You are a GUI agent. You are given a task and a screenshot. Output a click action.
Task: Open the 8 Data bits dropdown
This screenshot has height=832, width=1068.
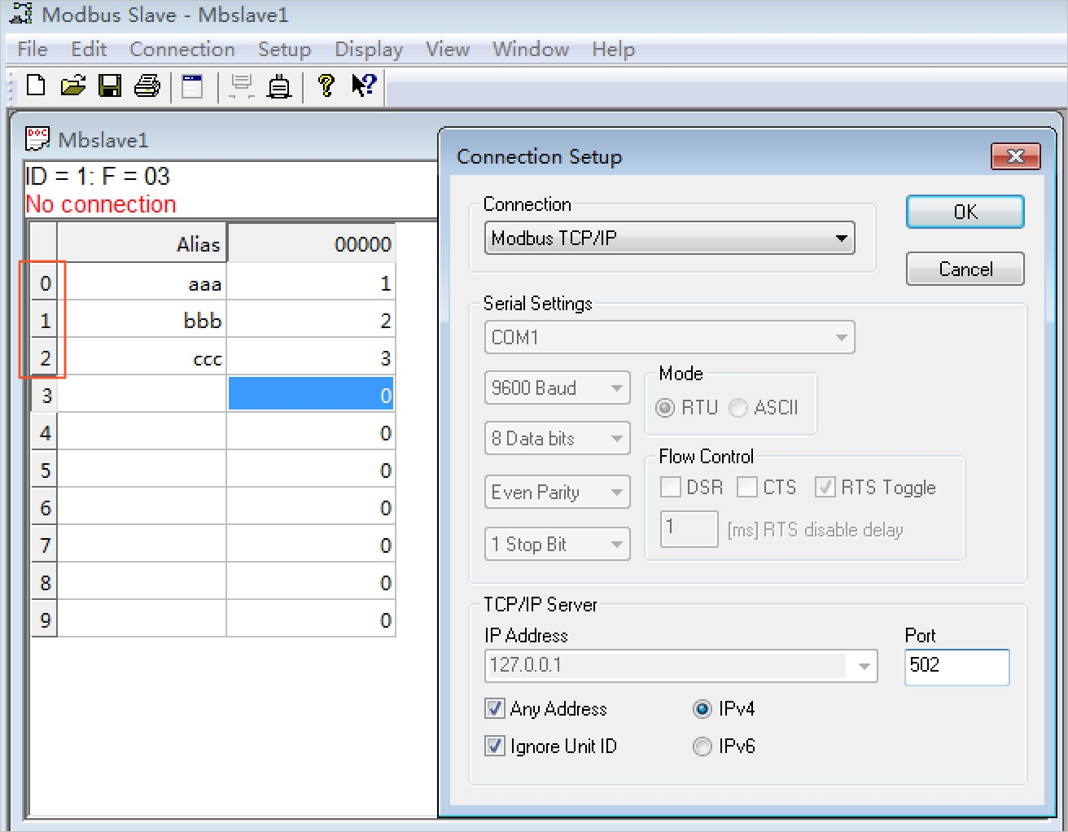(x=558, y=439)
